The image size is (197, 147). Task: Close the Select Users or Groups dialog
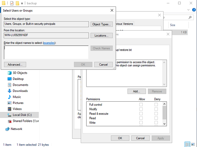click(x=112, y=10)
